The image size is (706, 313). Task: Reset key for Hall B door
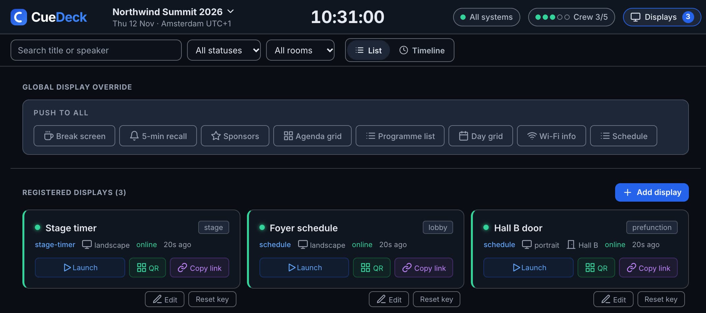click(x=661, y=299)
